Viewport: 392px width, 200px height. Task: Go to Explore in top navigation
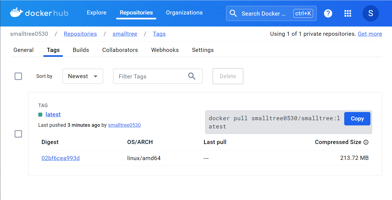pyautogui.click(x=97, y=13)
